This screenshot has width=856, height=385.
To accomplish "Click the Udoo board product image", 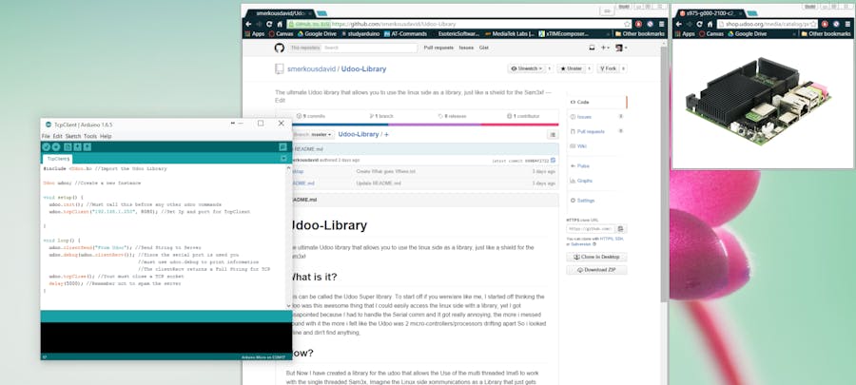I will 759,102.
